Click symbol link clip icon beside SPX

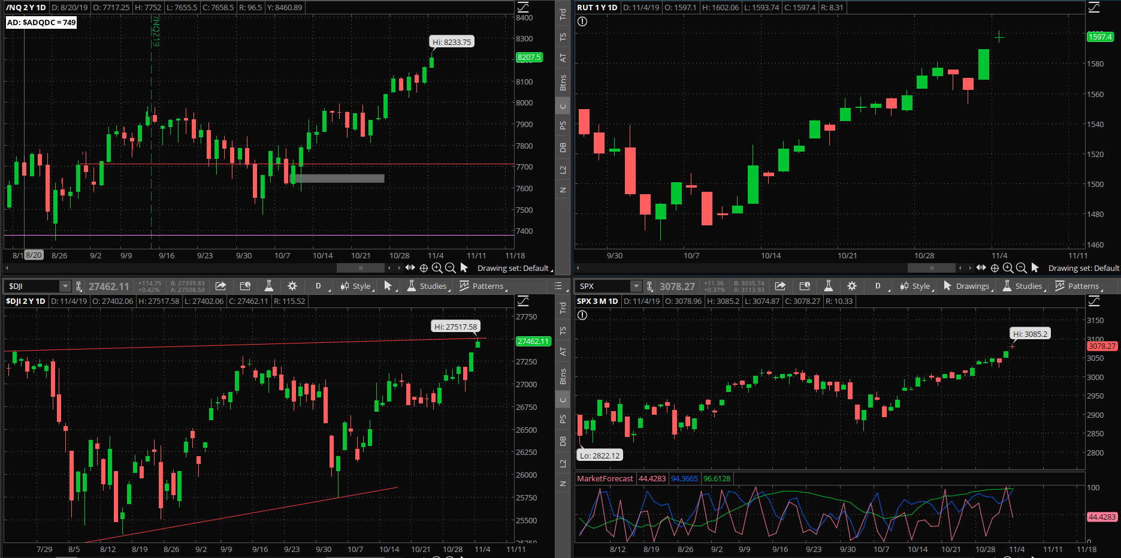[x=650, y=286]
